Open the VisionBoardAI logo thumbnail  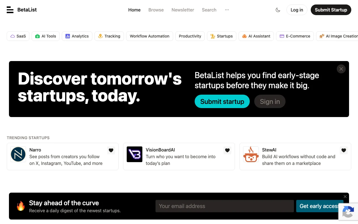tap(135, 154)
